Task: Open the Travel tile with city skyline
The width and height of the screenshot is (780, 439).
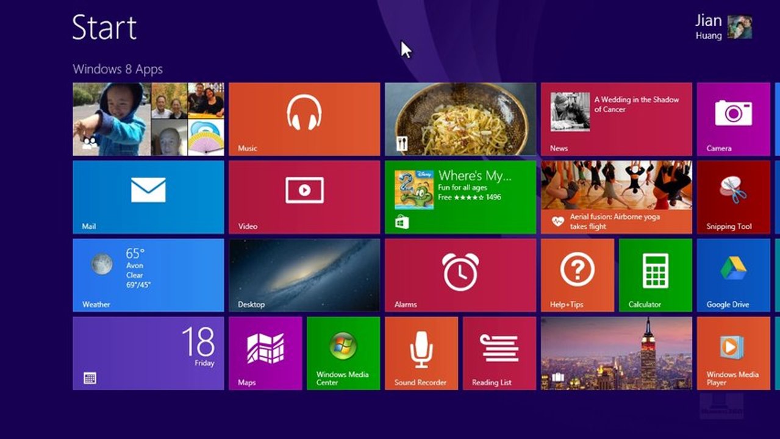Action: 617,353
